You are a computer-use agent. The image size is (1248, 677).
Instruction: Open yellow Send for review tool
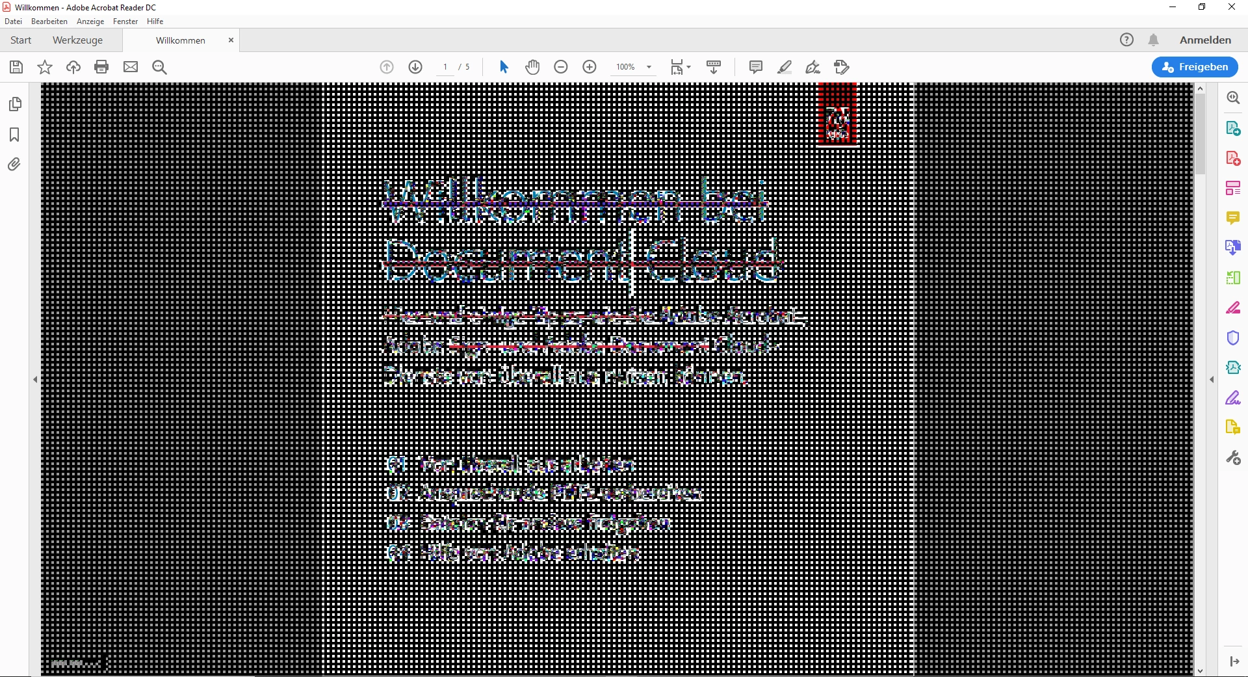1233,427
